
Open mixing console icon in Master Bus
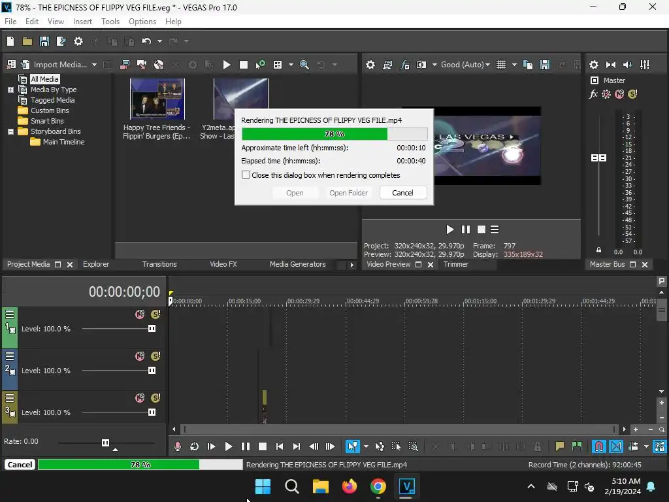(x=645, y=65)
